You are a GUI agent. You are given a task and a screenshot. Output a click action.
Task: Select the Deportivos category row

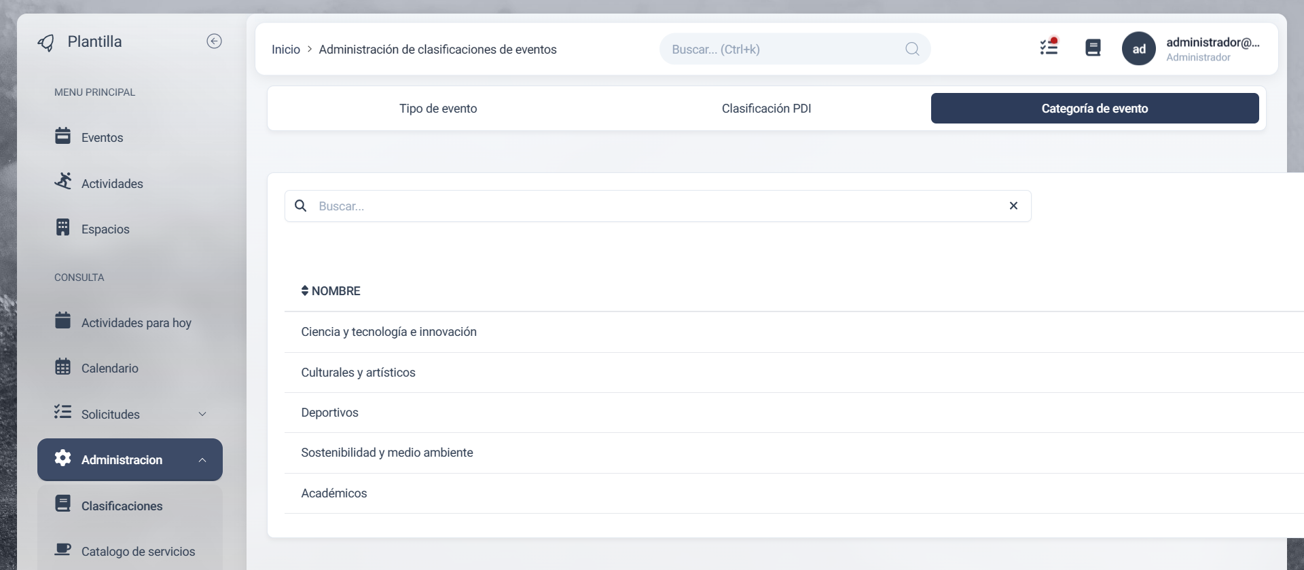click(330, 413)
